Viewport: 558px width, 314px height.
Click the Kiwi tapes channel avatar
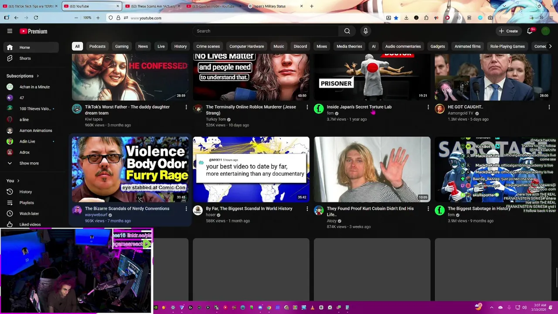coord(77,109)
